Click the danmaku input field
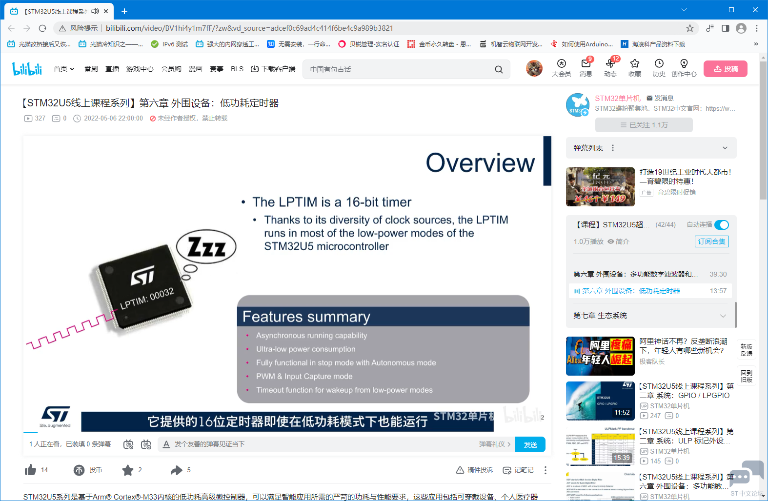768x501 pixels. tap(322, 444)
